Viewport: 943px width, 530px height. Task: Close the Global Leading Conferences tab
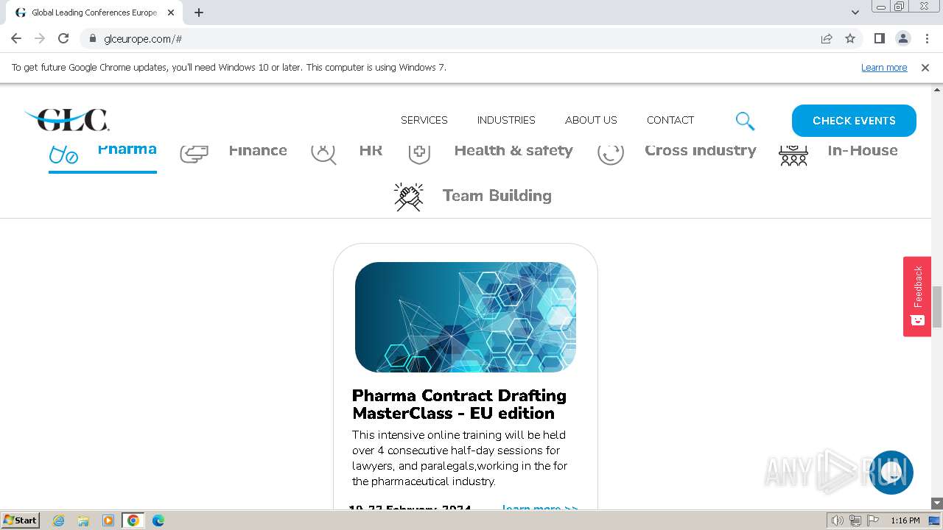pyautogui.click(x=171, y=13)
